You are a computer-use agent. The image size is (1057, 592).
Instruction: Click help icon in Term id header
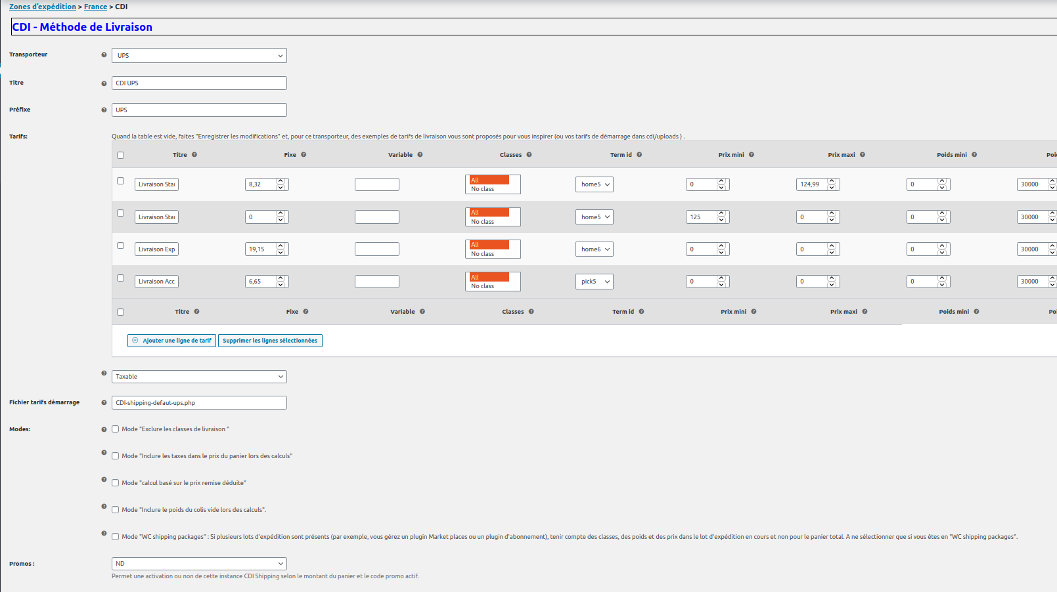pos(639,155)
